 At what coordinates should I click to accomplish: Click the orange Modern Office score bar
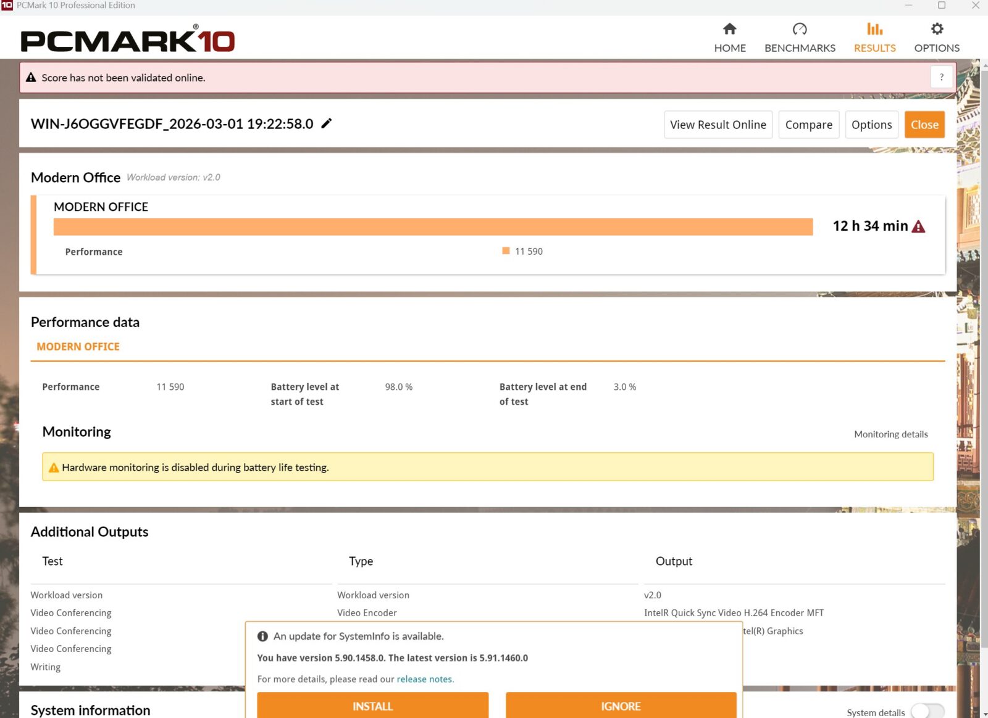(432, 226)
